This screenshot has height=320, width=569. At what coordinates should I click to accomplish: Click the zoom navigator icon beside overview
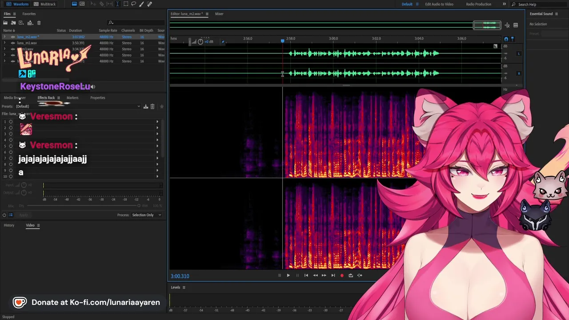(507, 25)
